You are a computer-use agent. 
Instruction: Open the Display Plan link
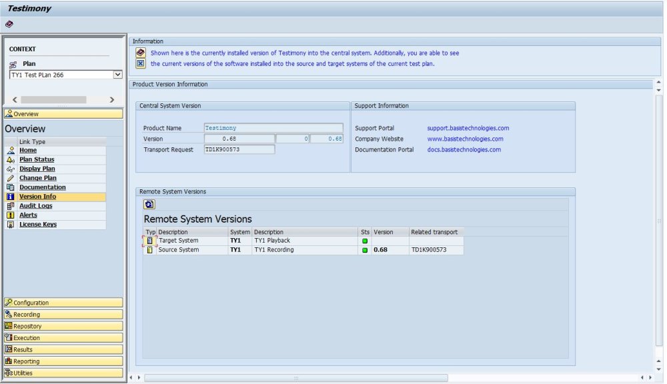pyautogui.click(x=37, y=169)
